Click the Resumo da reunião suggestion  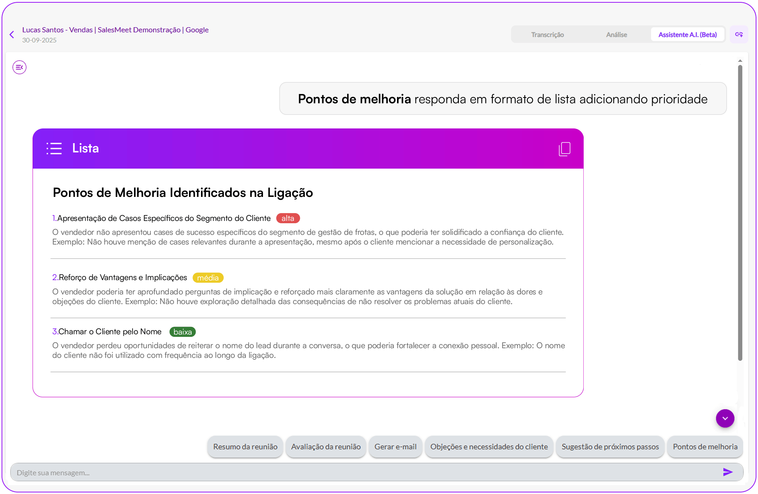click(x=245, y=447)
